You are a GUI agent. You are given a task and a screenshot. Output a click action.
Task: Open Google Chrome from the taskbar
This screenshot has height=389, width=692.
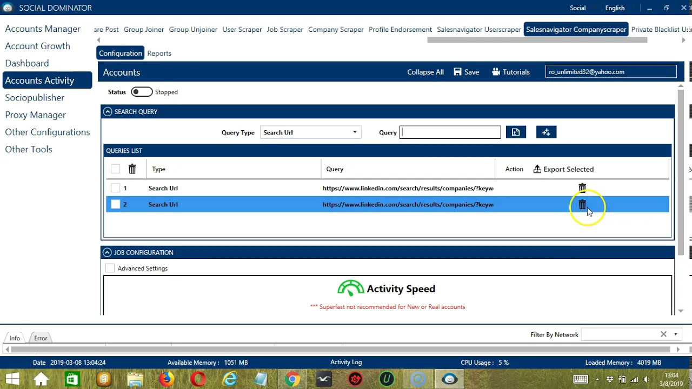tap(292, 379)
